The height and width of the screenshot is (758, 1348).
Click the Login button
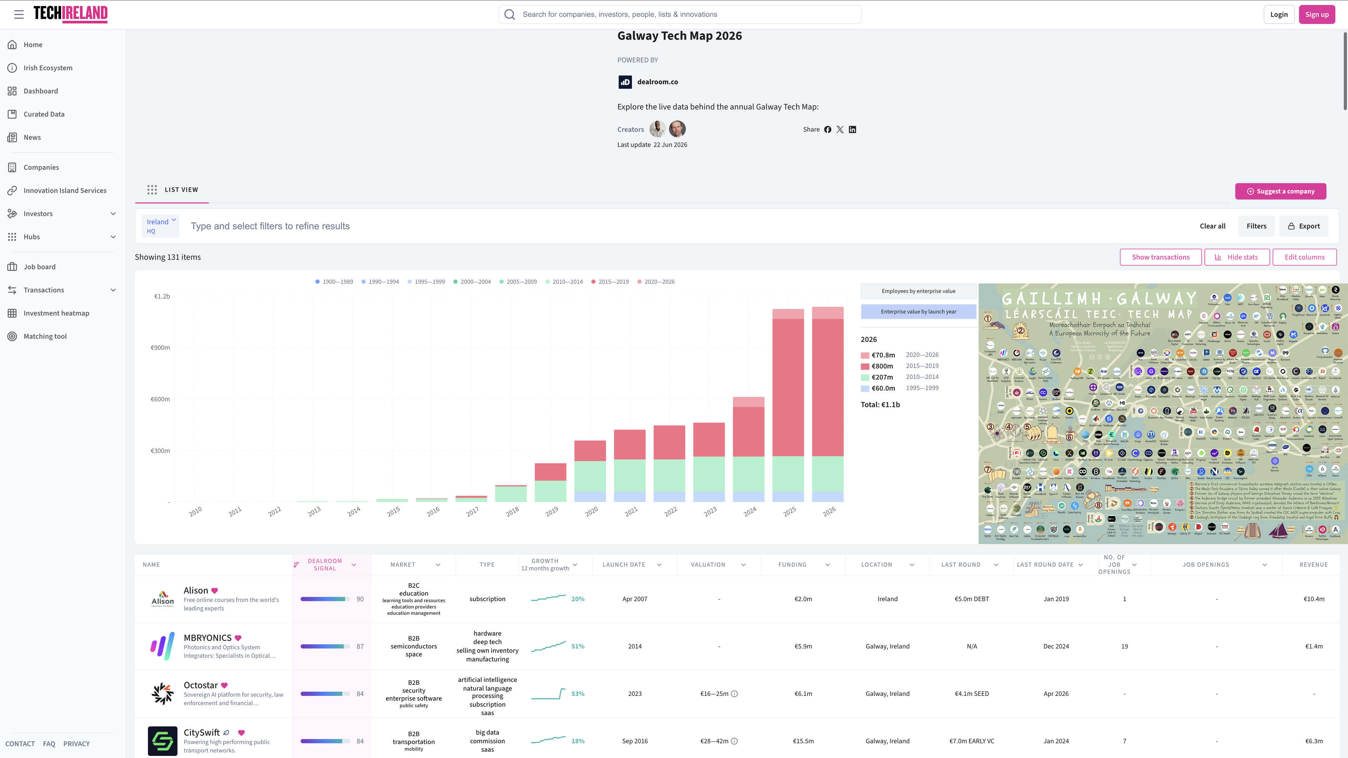1278,15
